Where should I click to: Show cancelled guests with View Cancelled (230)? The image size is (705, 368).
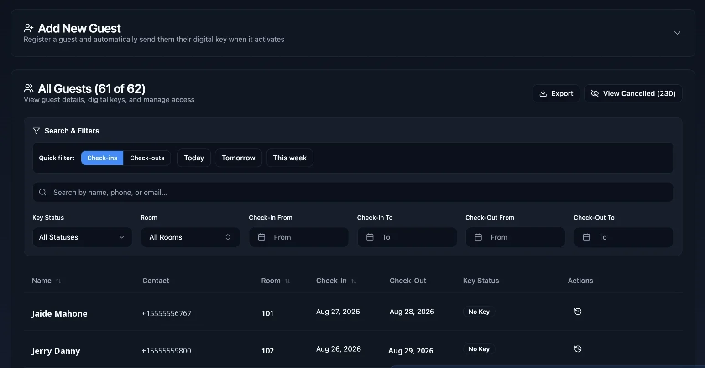coord(633,93)
